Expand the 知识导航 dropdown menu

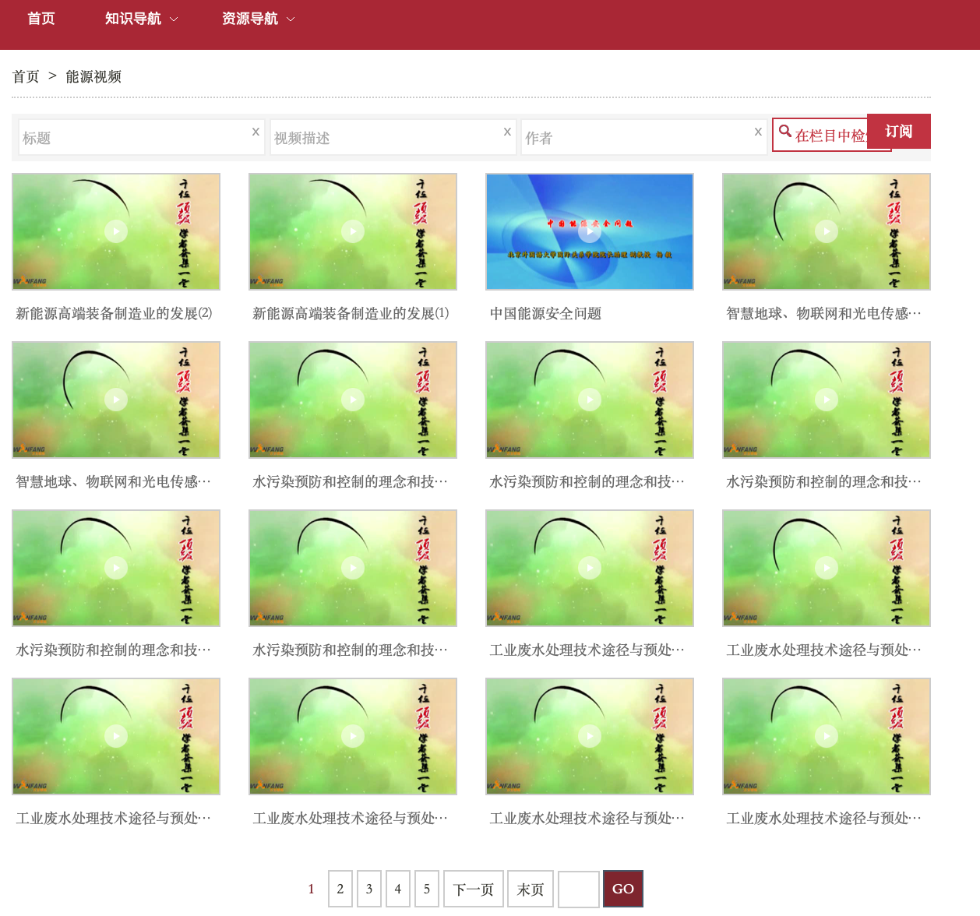(141, 19)
